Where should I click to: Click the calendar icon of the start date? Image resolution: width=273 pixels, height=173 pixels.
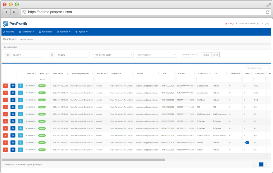(8, 55)
